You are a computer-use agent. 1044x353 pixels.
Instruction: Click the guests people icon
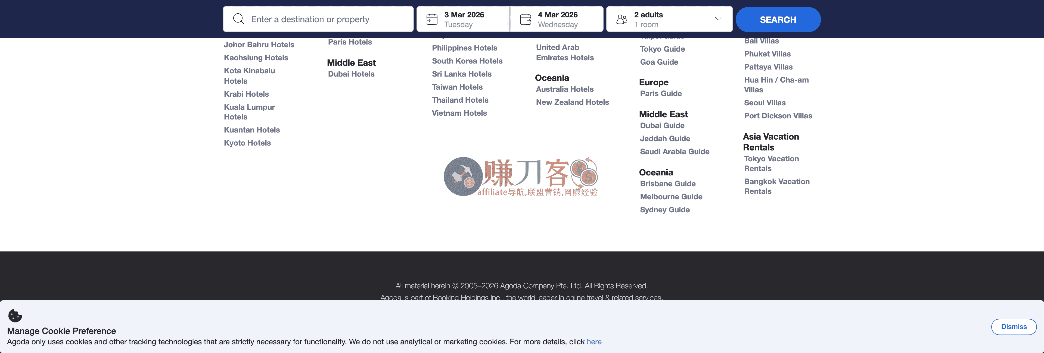click(621, 20)
